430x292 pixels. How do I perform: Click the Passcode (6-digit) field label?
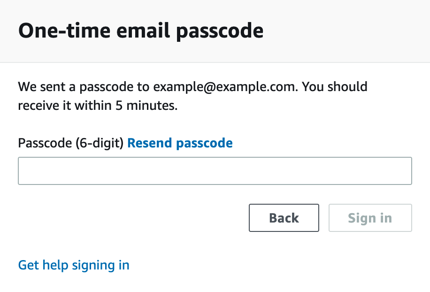[71, 143]
